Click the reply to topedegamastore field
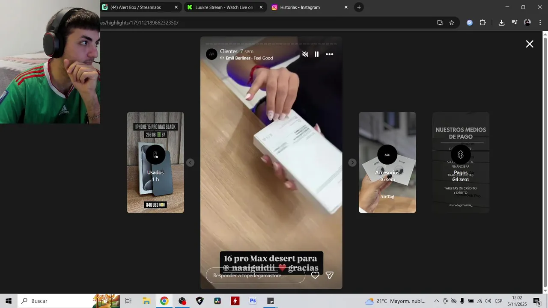This screenshot has height=308, width=548. point(256,275)
